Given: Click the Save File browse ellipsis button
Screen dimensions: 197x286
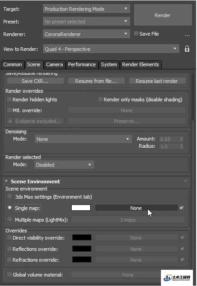Looking at the screenshot, I should click(x=187, y=35).
